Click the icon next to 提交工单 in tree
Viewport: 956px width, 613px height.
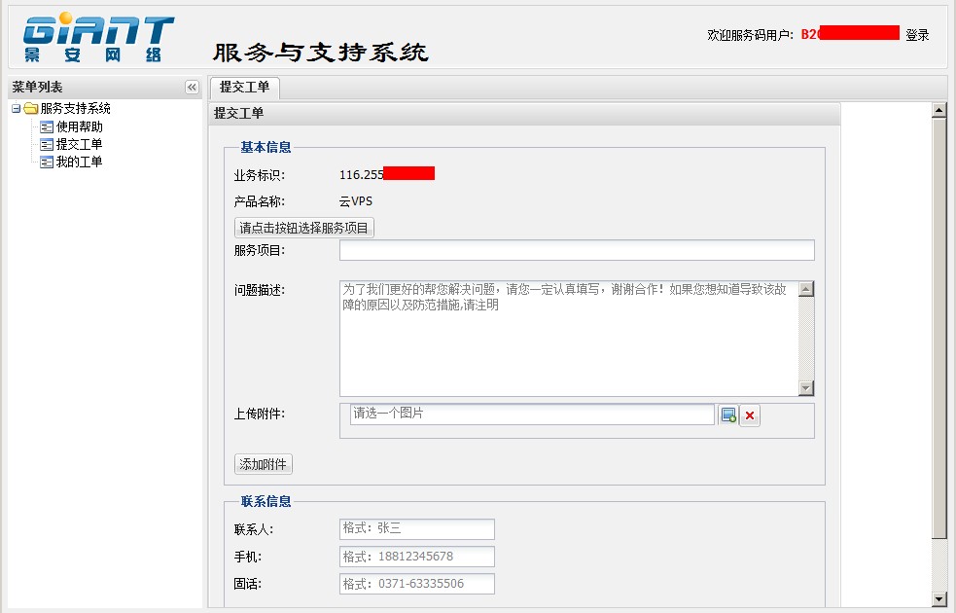[47, 144]
